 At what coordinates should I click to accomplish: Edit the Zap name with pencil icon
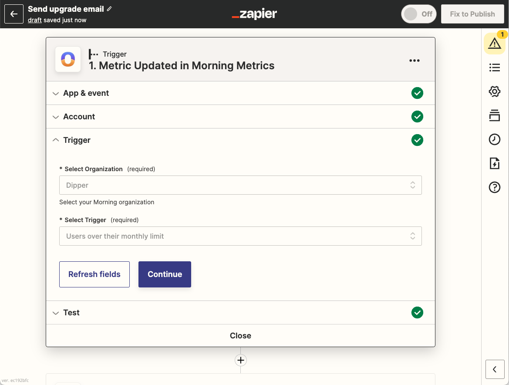109,9
